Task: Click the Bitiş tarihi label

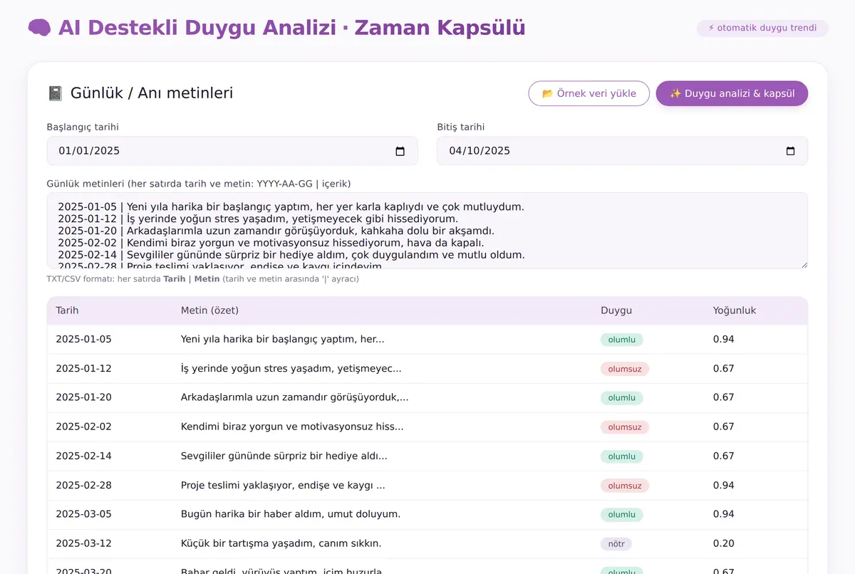Action: pos(461,127)
